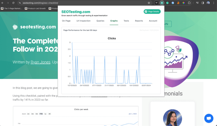Go back using the browser back arrow
The width and height of the screenshot is (217, 126).
point(2,3)
